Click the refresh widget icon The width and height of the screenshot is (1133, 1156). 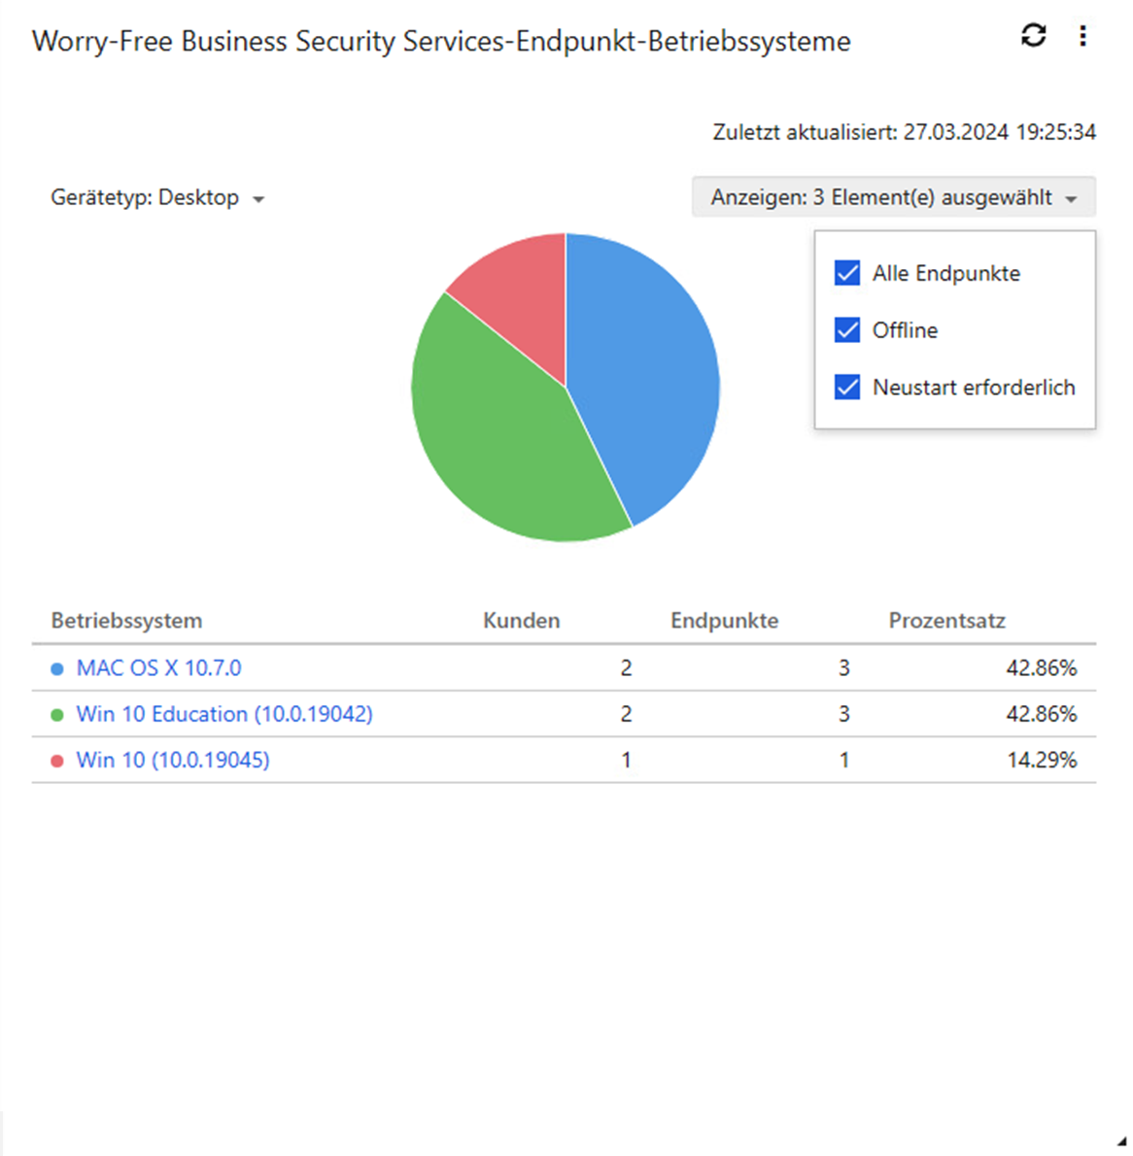pos(1033,36)
